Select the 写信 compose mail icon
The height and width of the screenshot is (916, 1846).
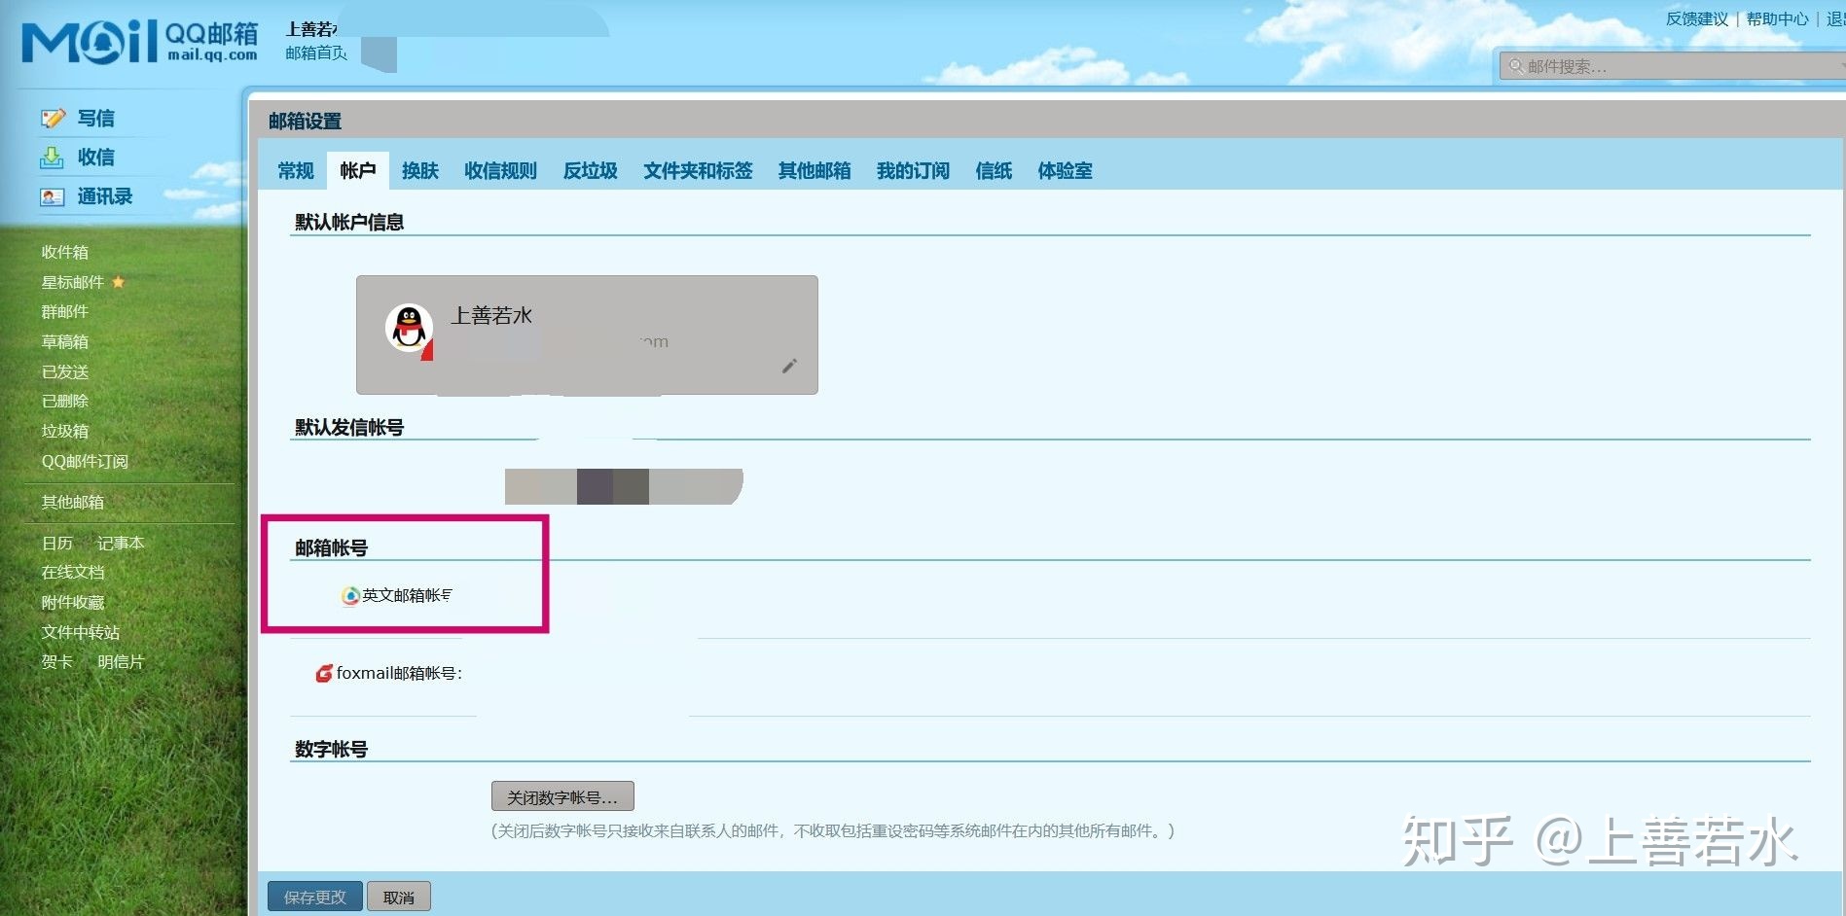pyautogui.click(x=54, y=117)
